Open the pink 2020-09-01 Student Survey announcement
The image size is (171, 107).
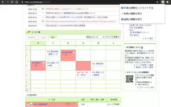coord(81,21)
